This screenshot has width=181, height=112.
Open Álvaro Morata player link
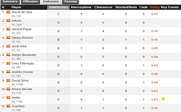(22, 89)
